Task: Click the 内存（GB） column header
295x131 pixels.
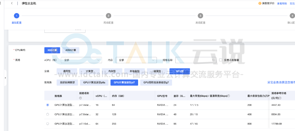Action: click(x=118, y=96)
